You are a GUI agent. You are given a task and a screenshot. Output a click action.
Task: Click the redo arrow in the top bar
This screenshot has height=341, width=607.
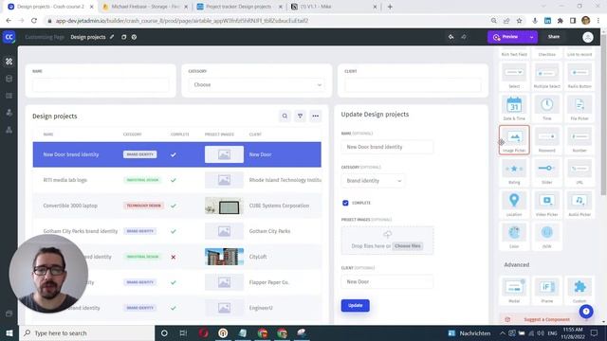pos(464,37)
